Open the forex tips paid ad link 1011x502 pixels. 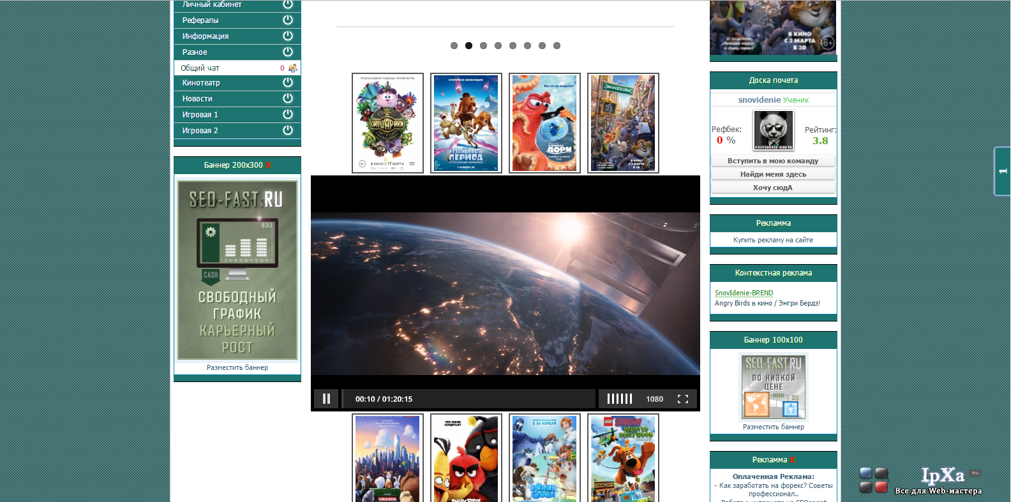[x=774, y=490]
